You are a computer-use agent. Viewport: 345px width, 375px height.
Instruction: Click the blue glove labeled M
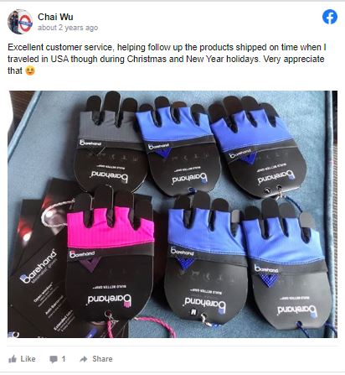[x=206, y=258]
